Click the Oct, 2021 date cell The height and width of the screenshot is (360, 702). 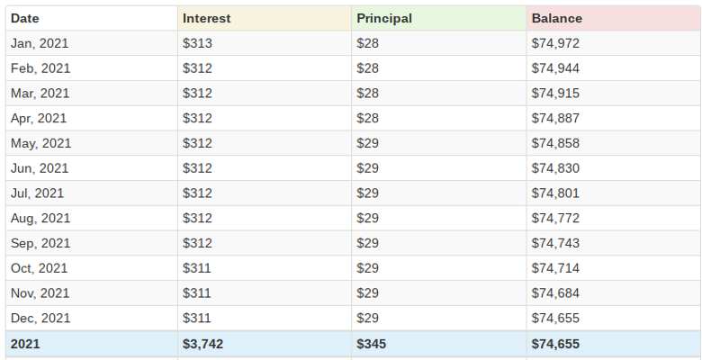[39, 268]
